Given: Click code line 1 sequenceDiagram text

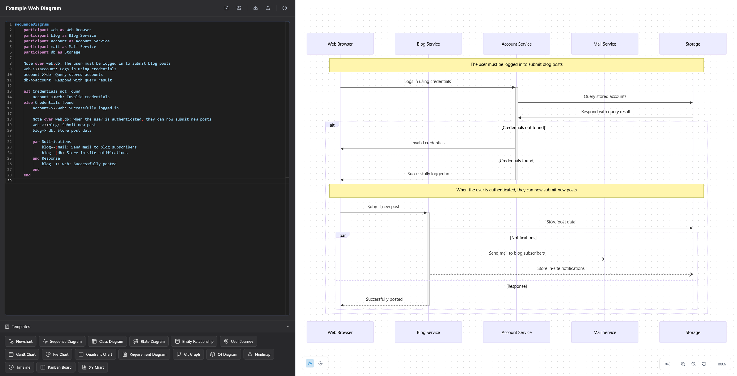Looking at the screenshot, I should coord(32,24).
